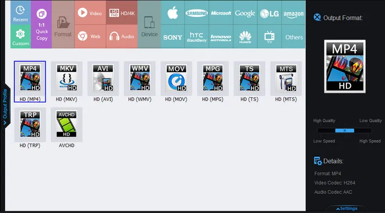Image resolution: width=385 pixels, height=213 pixels.
Task: Choose the Lenovo Motorola device tile
Action: coord(221,36)
